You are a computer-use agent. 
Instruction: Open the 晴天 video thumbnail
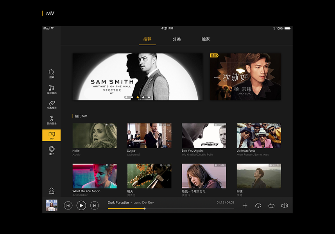[x=149, y=176]
